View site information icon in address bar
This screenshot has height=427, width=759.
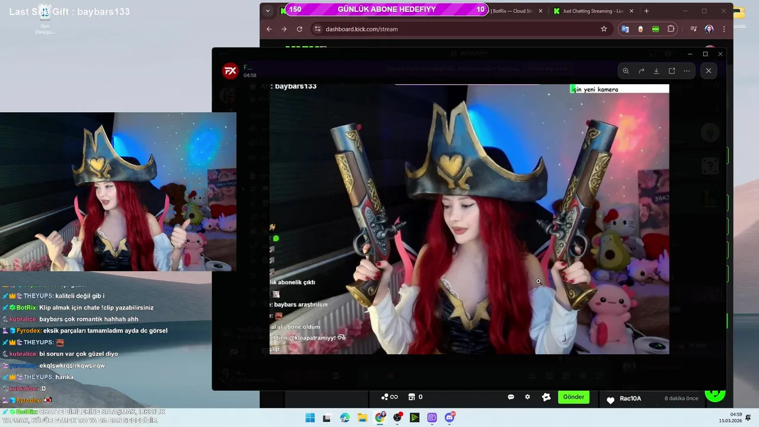(317, 29)
